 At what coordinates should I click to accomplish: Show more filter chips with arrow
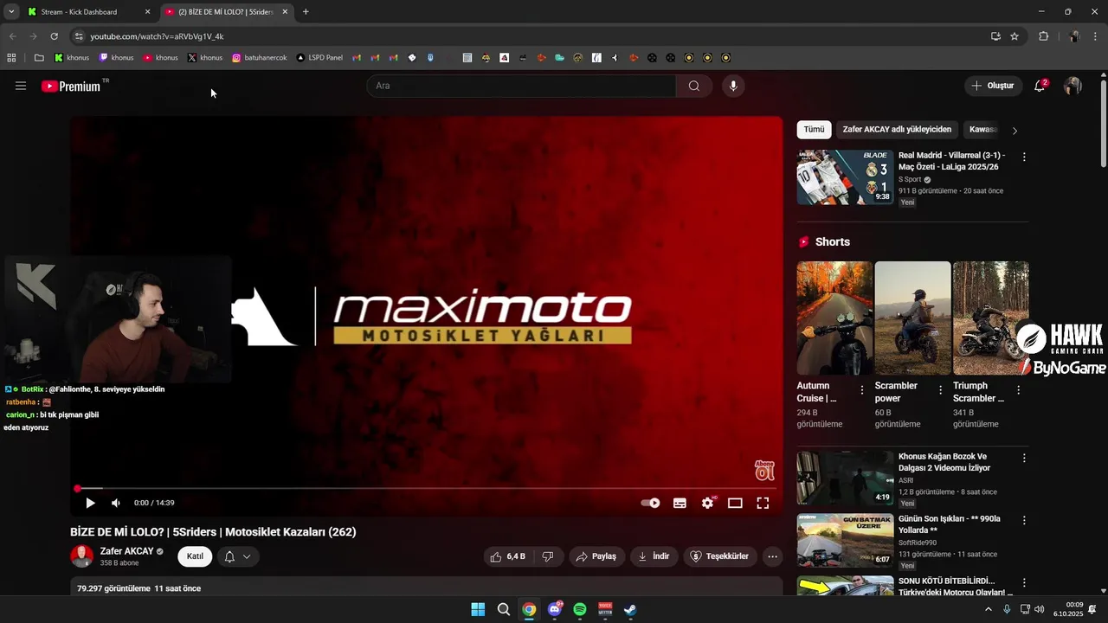1015,131
